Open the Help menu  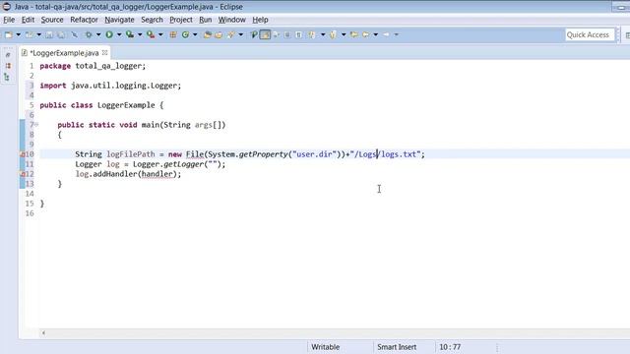(x=260, y=20)
